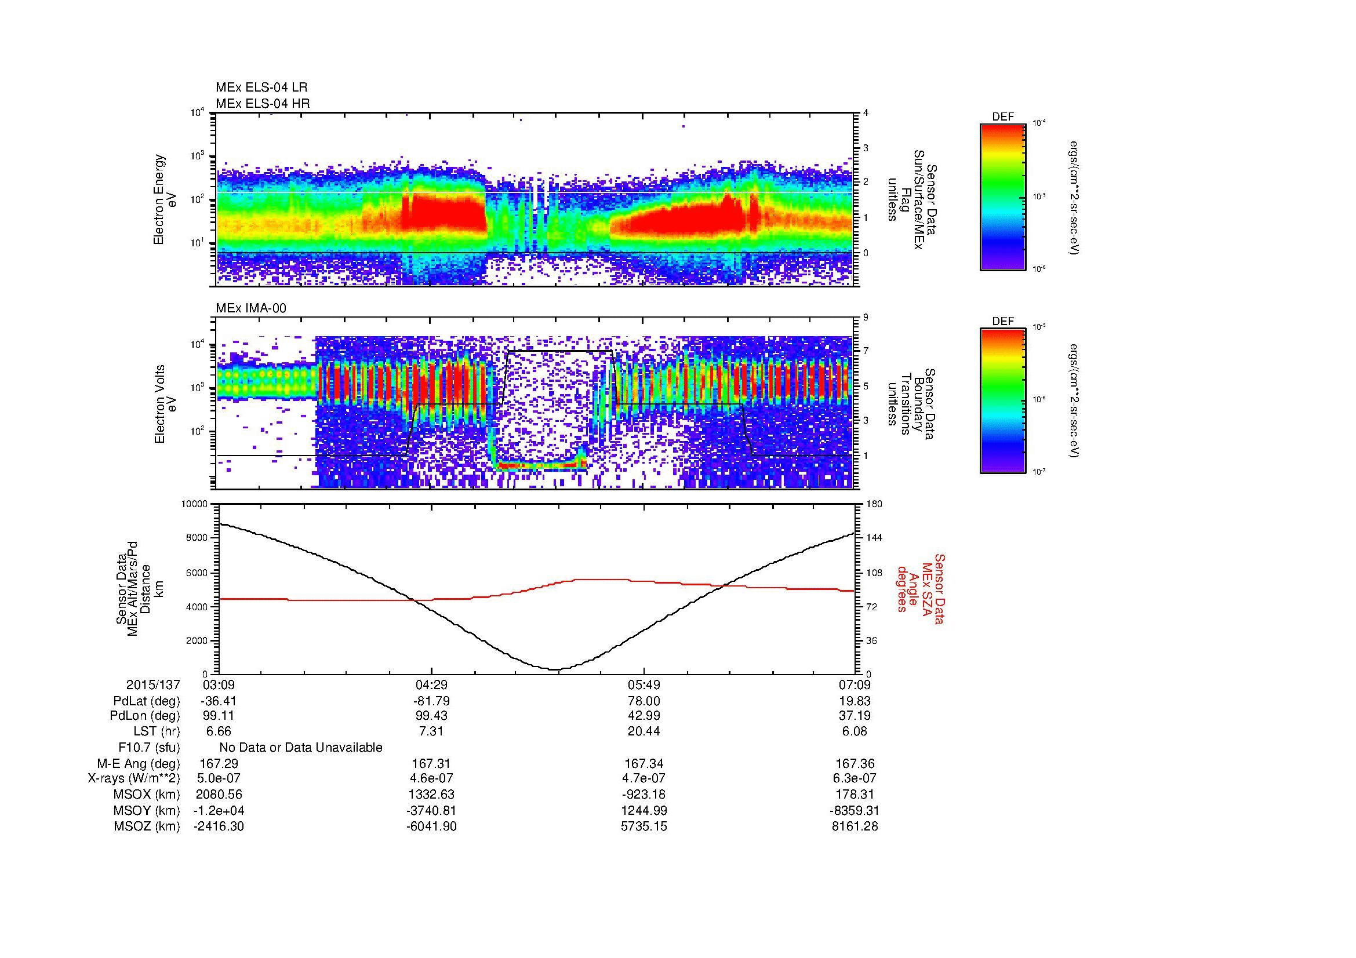1356x958 pixels.
Task: Click the PdLat (deg) row label
Action: point(147,701)
